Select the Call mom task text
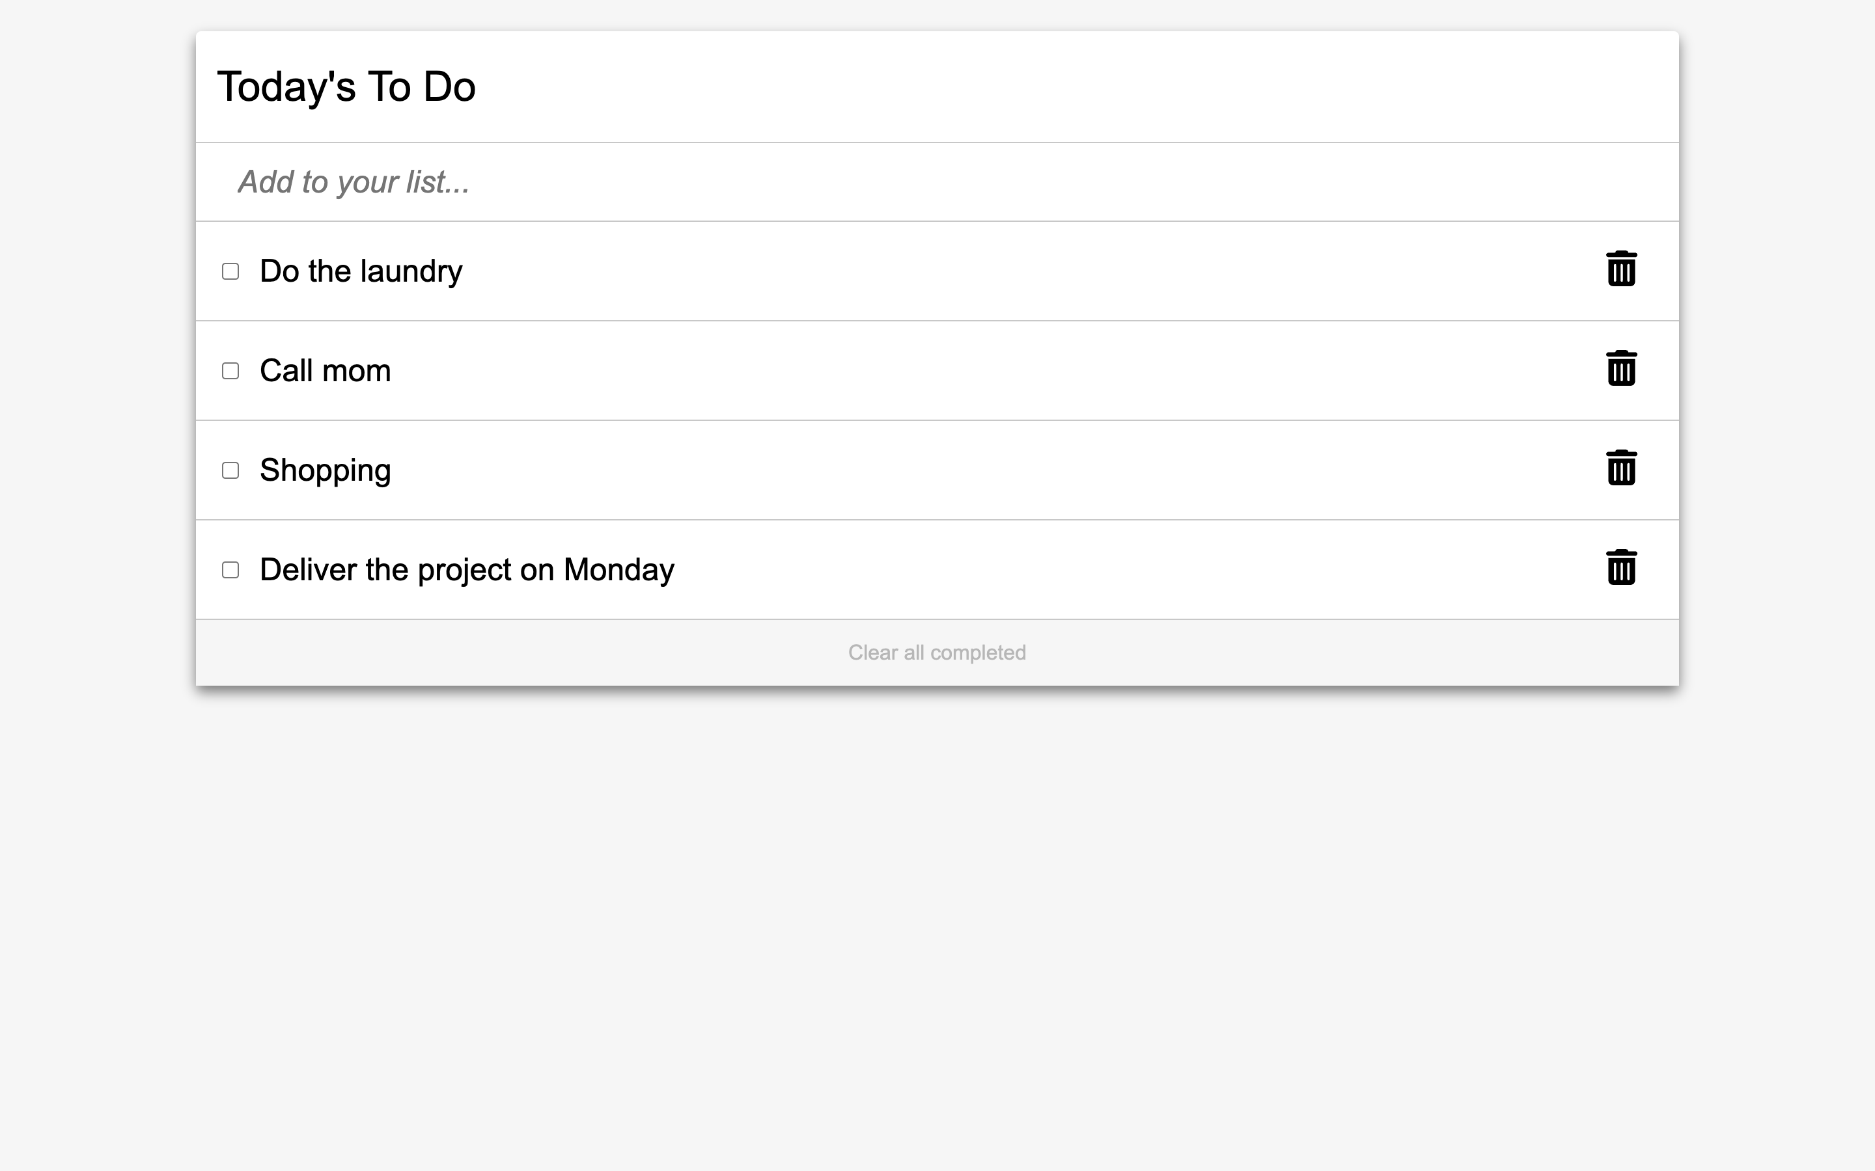Image resolution: width=1875 pixels, height=1171 pixels. tap(325, 371)
